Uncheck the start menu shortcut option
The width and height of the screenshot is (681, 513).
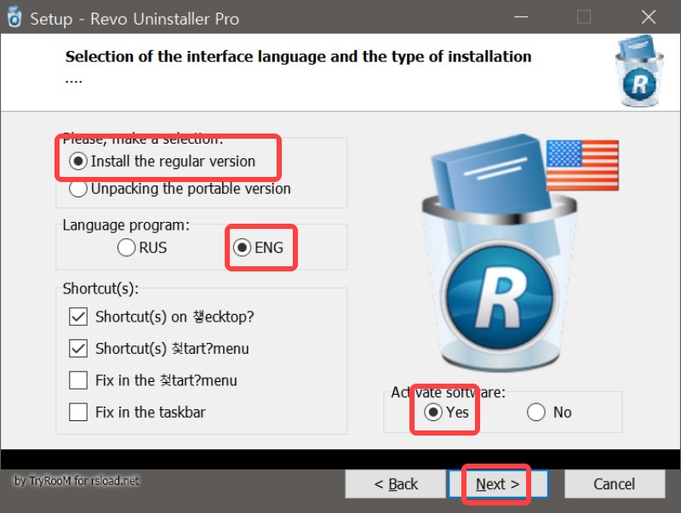(x=77, y=348)
